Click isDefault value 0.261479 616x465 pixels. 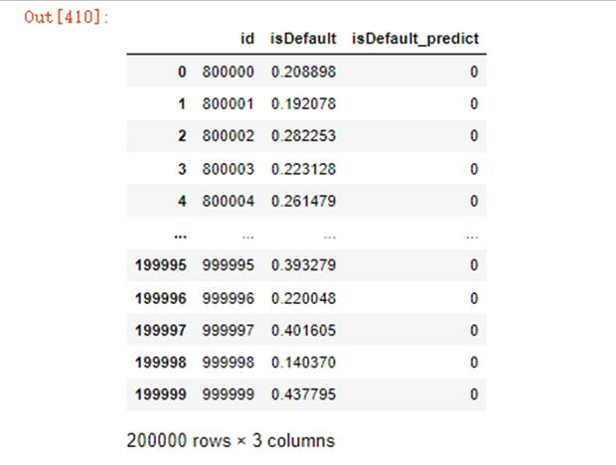(304, 201)
